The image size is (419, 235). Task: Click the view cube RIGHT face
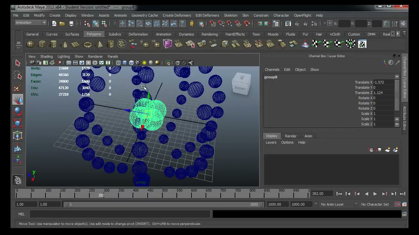click(x=240, y=88)
